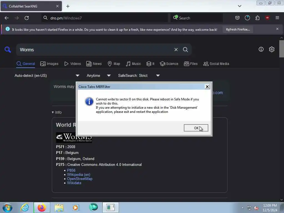This screenshot has width=284, height=213.
Task: Switch to the Files category
Action: [191, 64]
